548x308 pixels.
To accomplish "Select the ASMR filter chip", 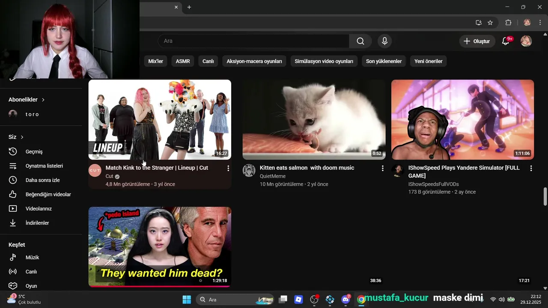I will (x=183, y=61).
